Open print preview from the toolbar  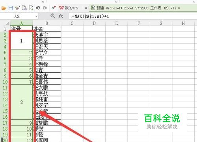coord(31,8)
